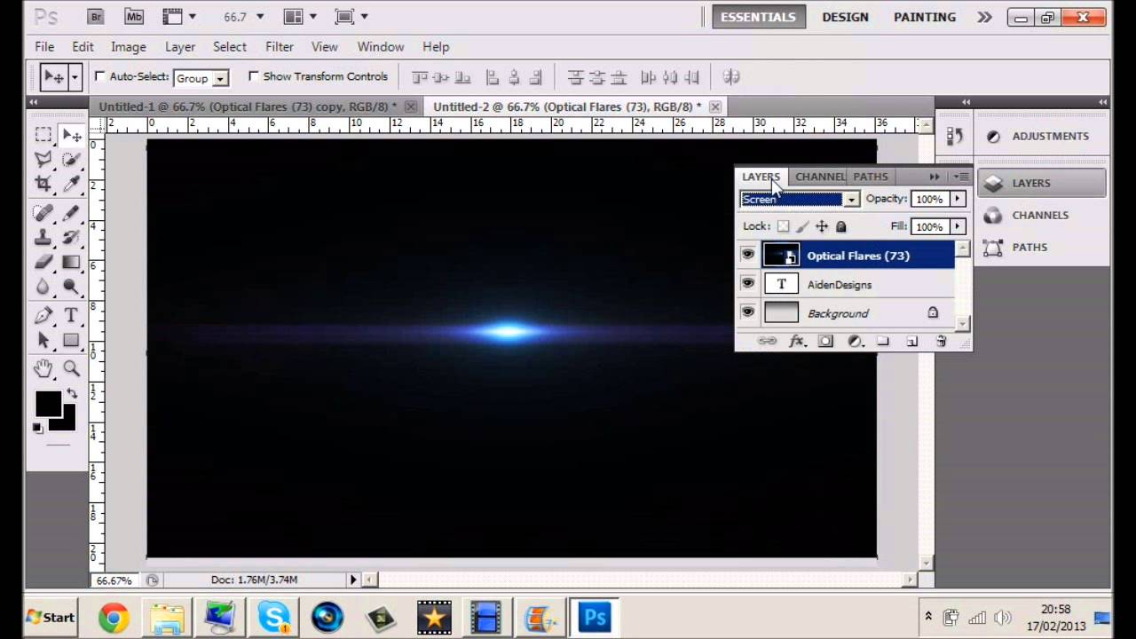Hide the Background layer visibility

tap(747, 312)
